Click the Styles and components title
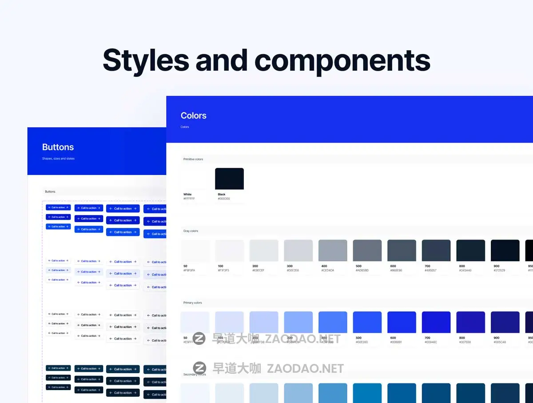Screen dimensions: 533x403 click(x=266, y=60)
